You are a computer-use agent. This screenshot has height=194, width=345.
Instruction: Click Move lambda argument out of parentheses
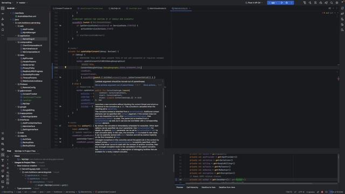pyautogui.click(x=114, y=85)
